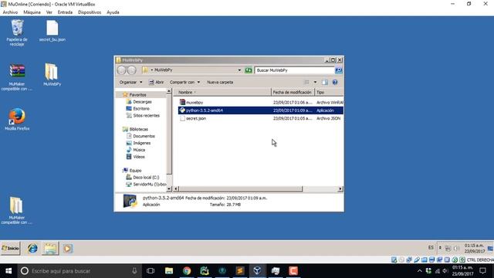Screen dimensions: 494x278
Task: Select the Mozilla Firefox desktop shortcut
Action: [x=17, y=120]
